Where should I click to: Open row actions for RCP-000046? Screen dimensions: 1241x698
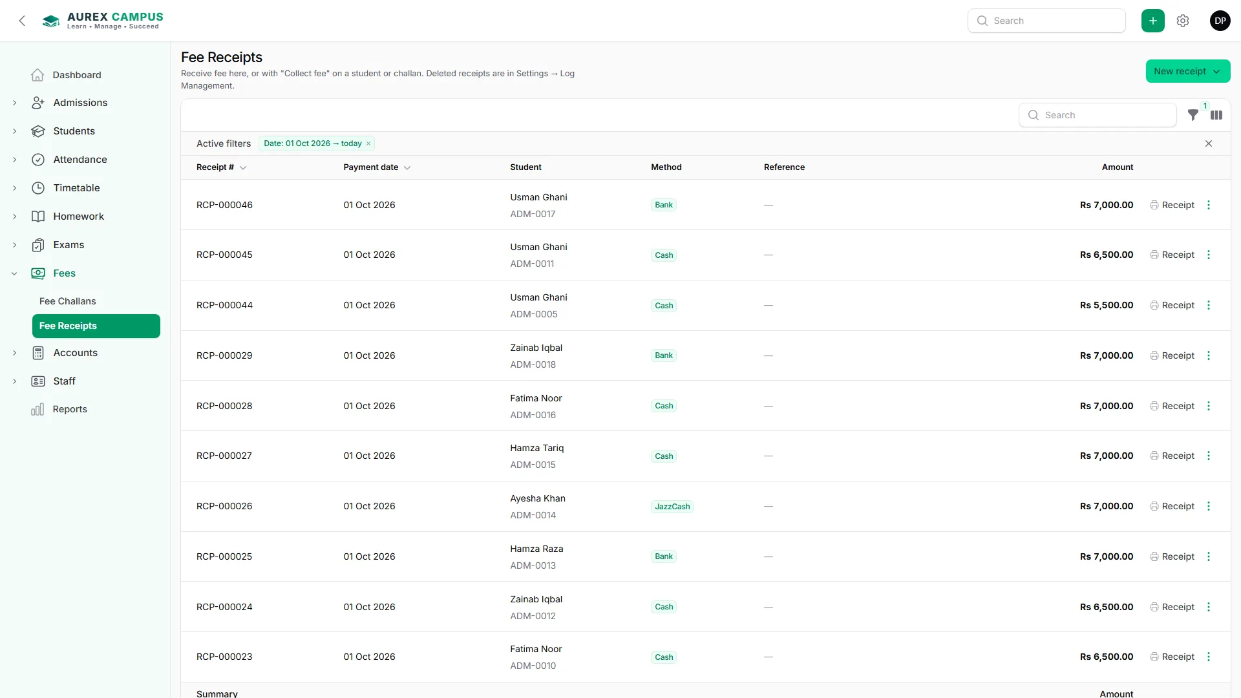tap(1209, 205)
